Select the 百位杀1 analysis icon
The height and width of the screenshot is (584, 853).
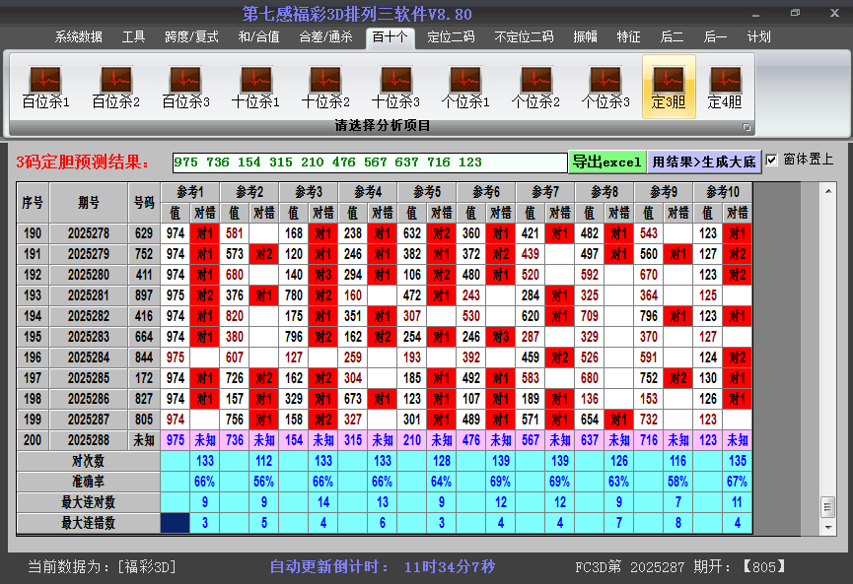45,87
